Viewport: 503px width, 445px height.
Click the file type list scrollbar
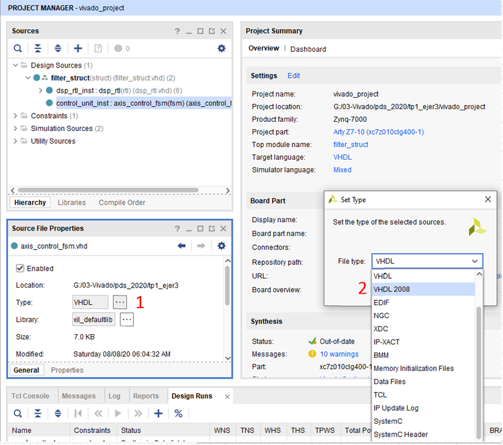(479, 373)
